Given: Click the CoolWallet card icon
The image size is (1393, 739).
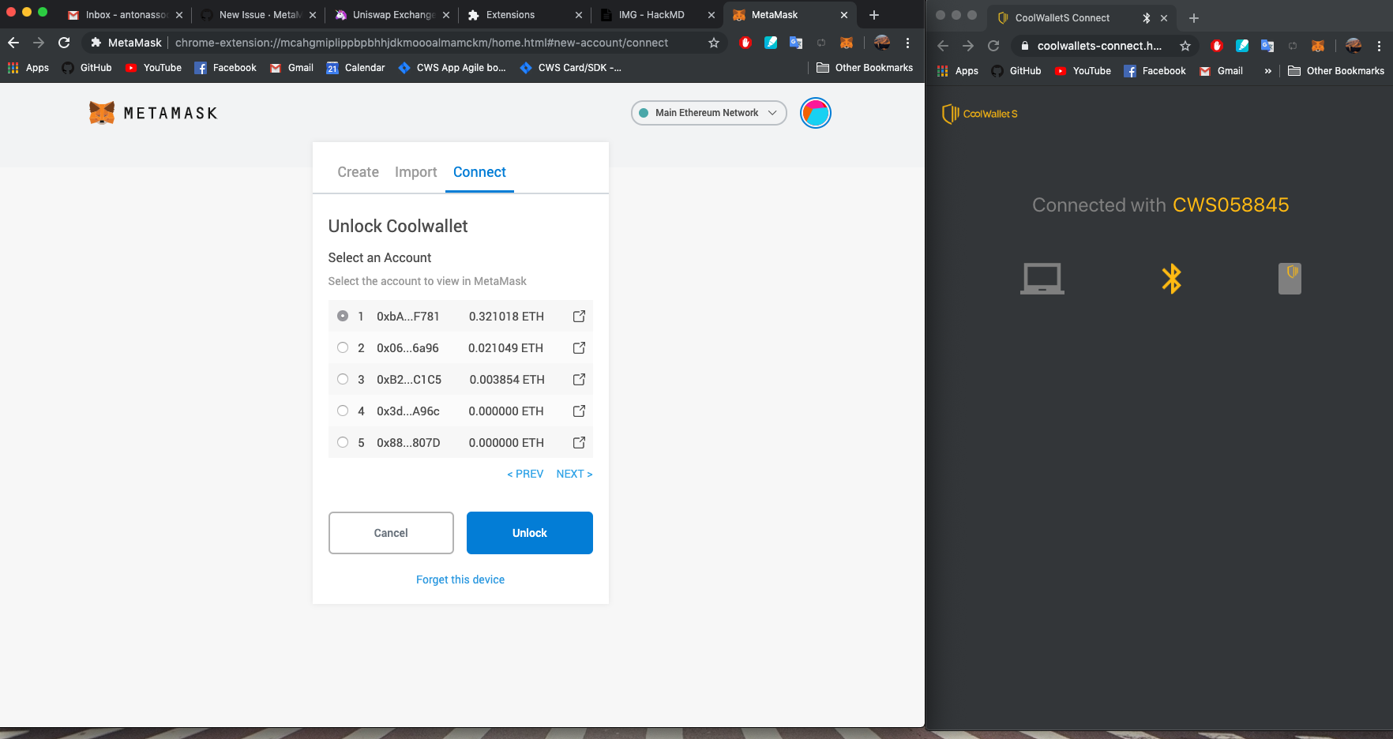Looking at the screenshot, I should 1290,279.
